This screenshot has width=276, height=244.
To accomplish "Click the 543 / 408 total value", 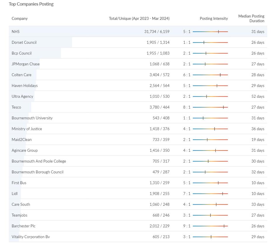I will tap(161, 118).
